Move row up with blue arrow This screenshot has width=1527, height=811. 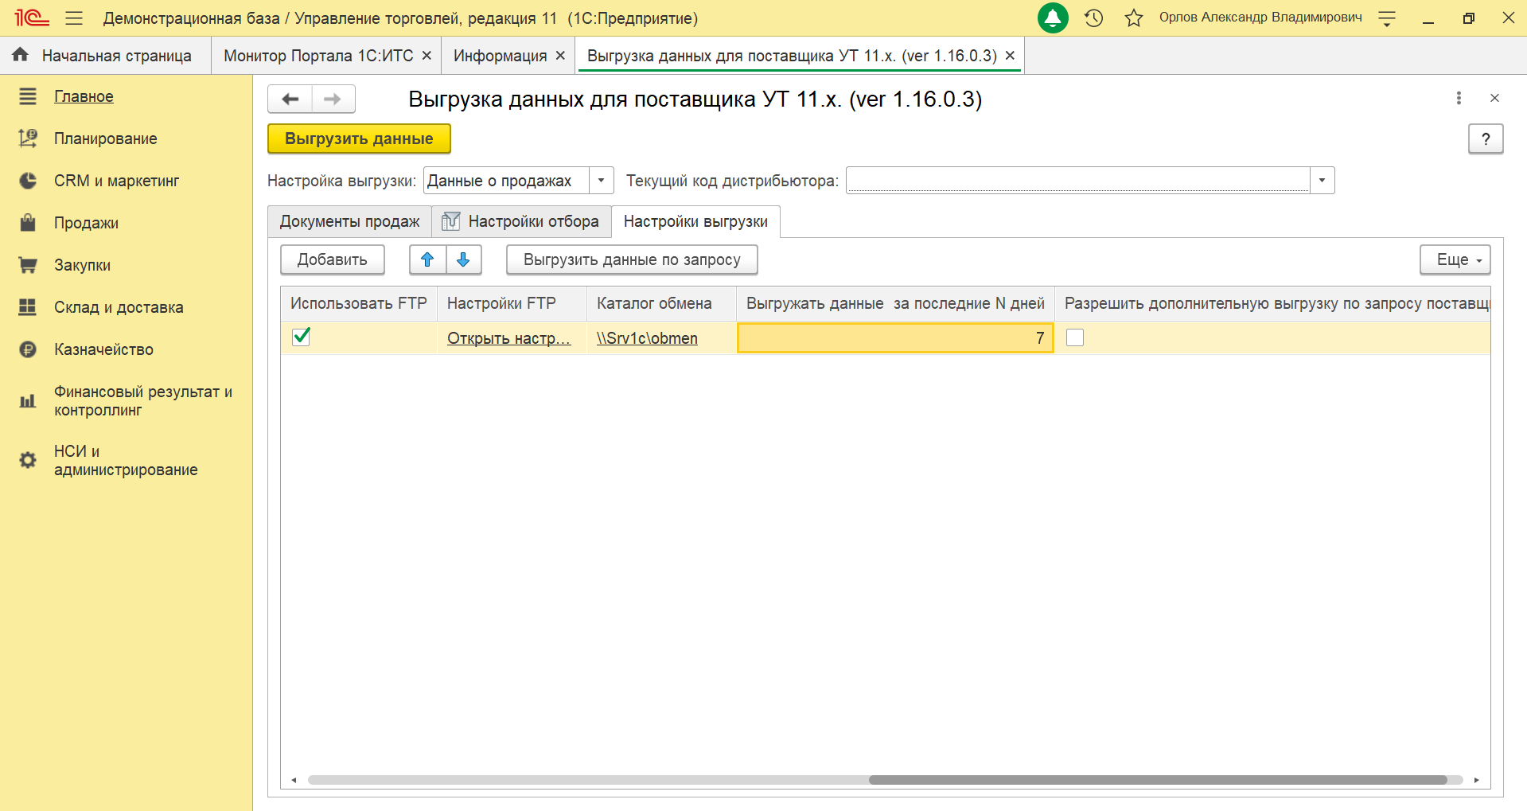click(x=427, y=259)
